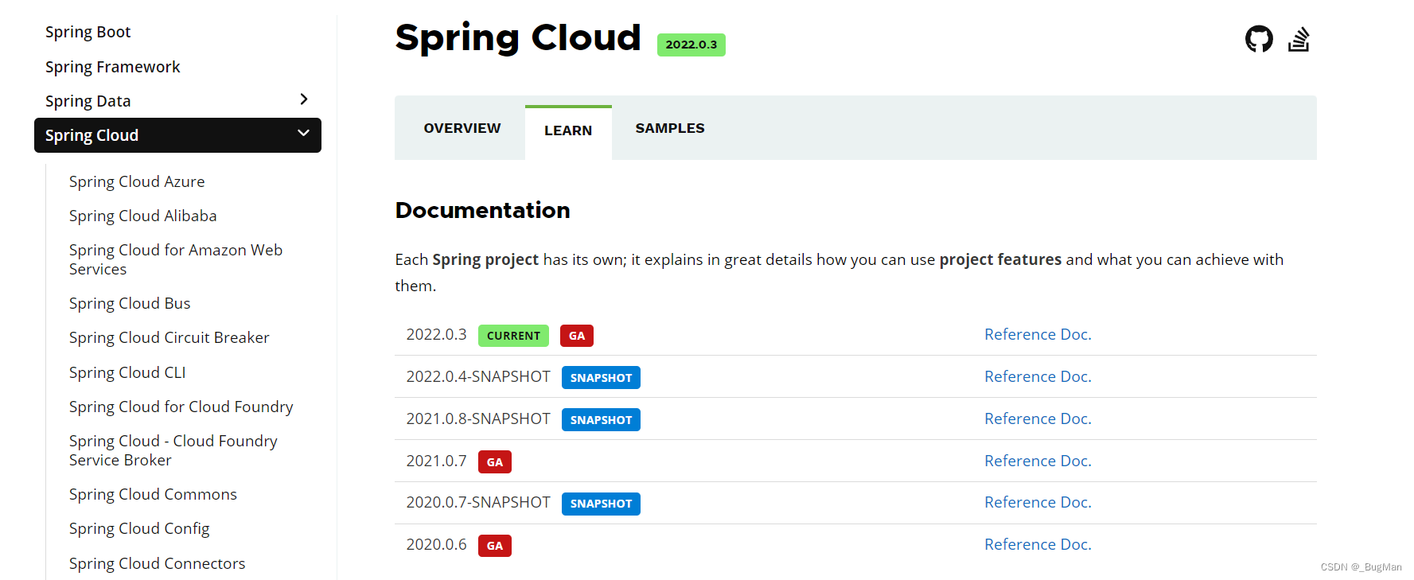Viewport: 1414px width, 580px height.
Task: Click the Documentation heading
Action: point(482,210)
